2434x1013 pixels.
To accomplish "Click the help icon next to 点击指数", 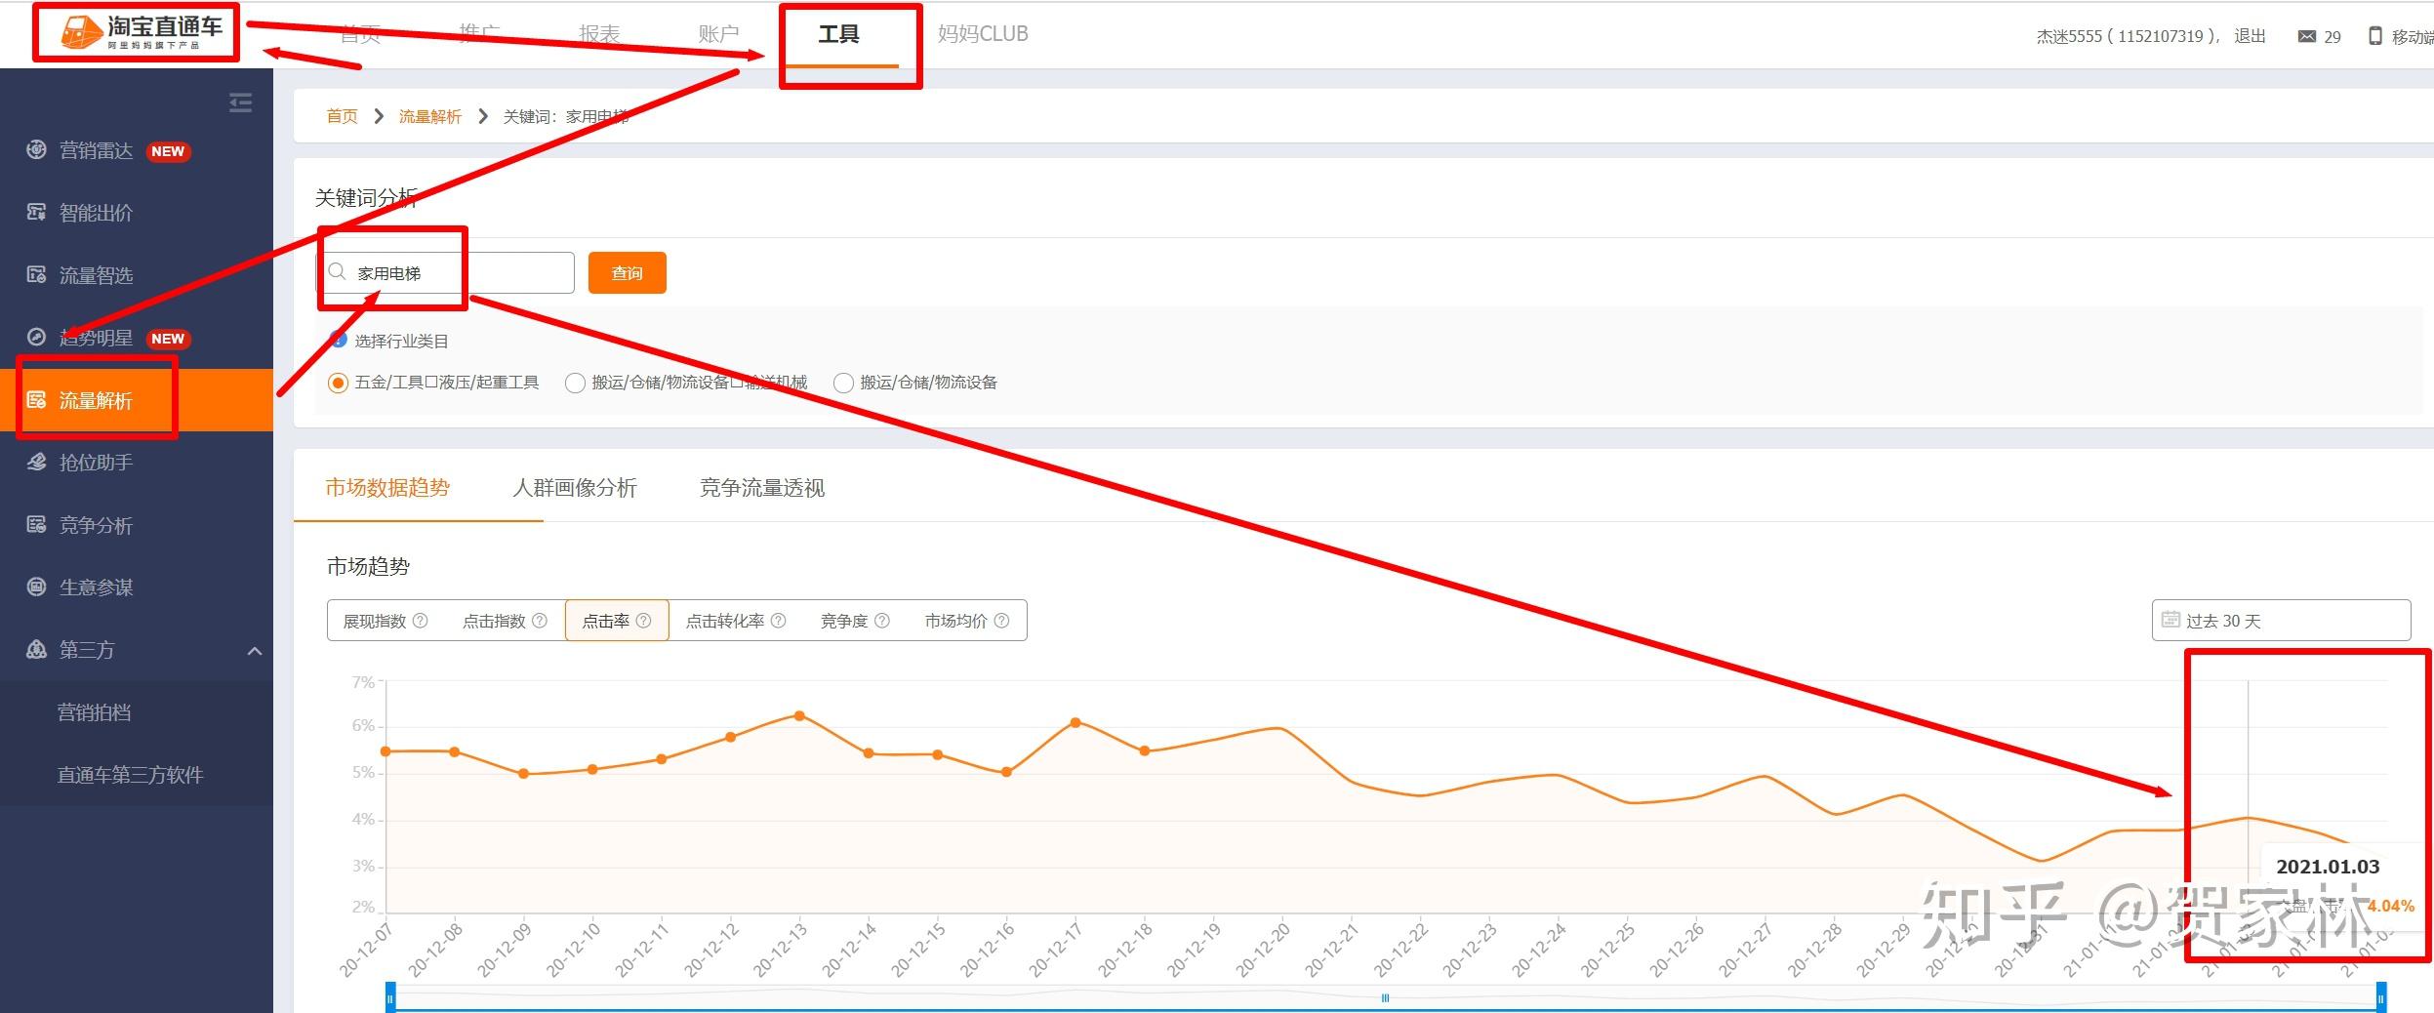I will [x=540, y=620].
